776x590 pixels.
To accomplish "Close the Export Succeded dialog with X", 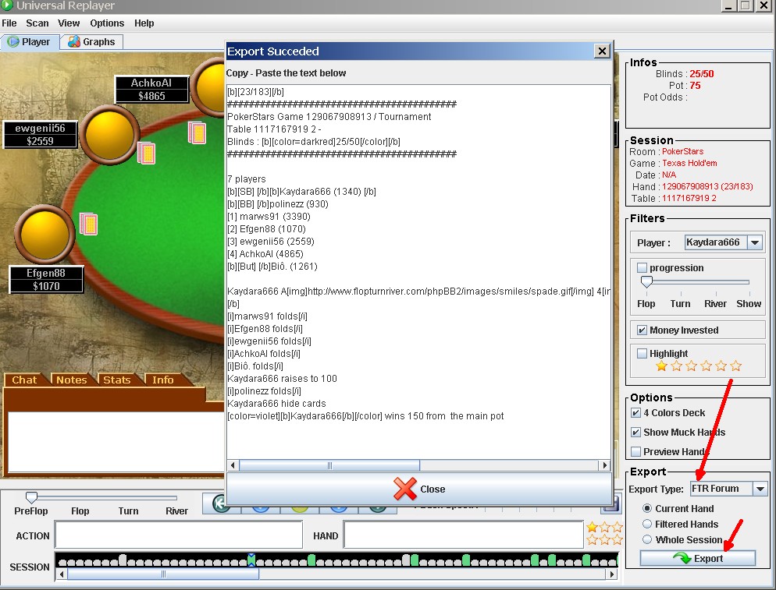I will [602, 51].
